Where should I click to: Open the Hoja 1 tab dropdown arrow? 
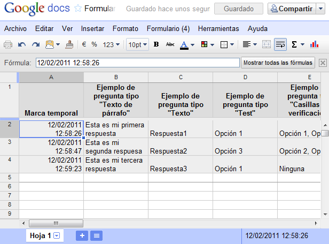(57, 235)
